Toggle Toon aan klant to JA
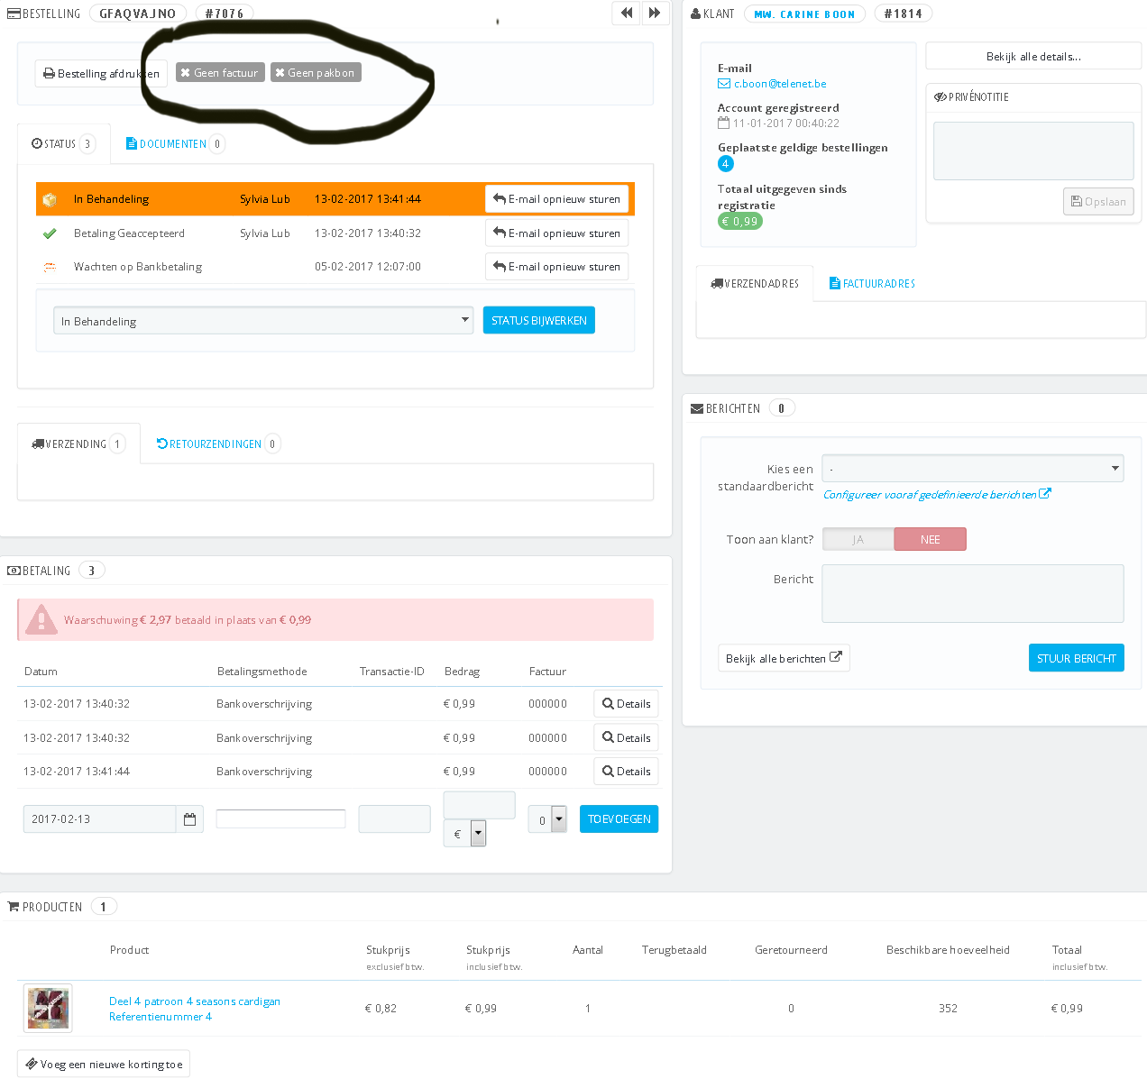 858,539
